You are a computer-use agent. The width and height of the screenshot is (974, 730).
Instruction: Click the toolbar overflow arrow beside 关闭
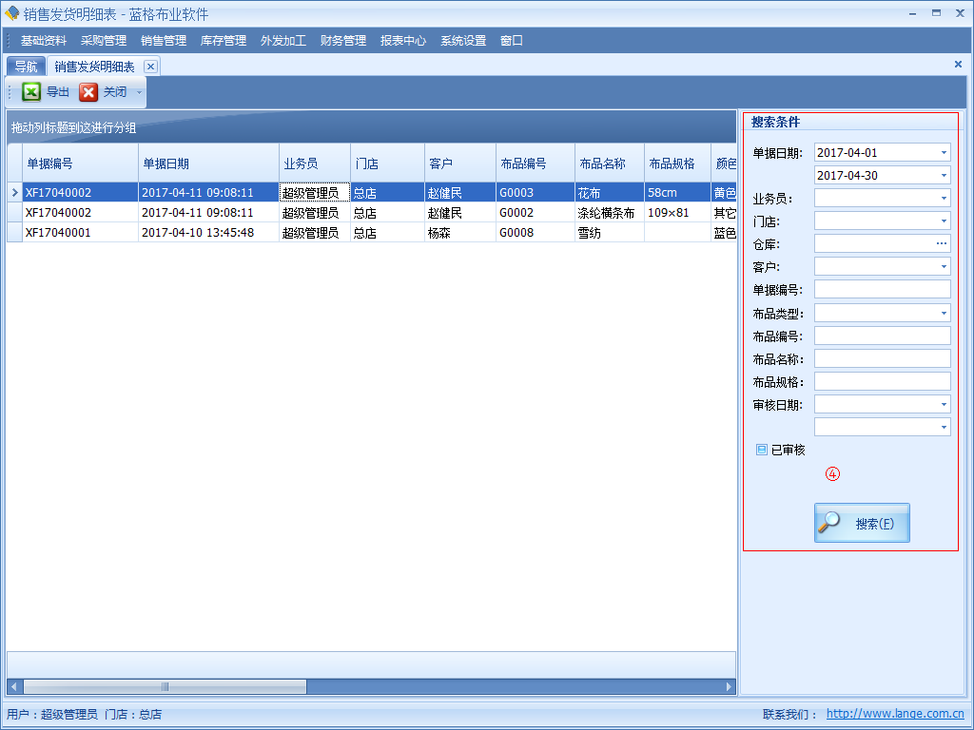pyautogui.click(x=139, y=93)
